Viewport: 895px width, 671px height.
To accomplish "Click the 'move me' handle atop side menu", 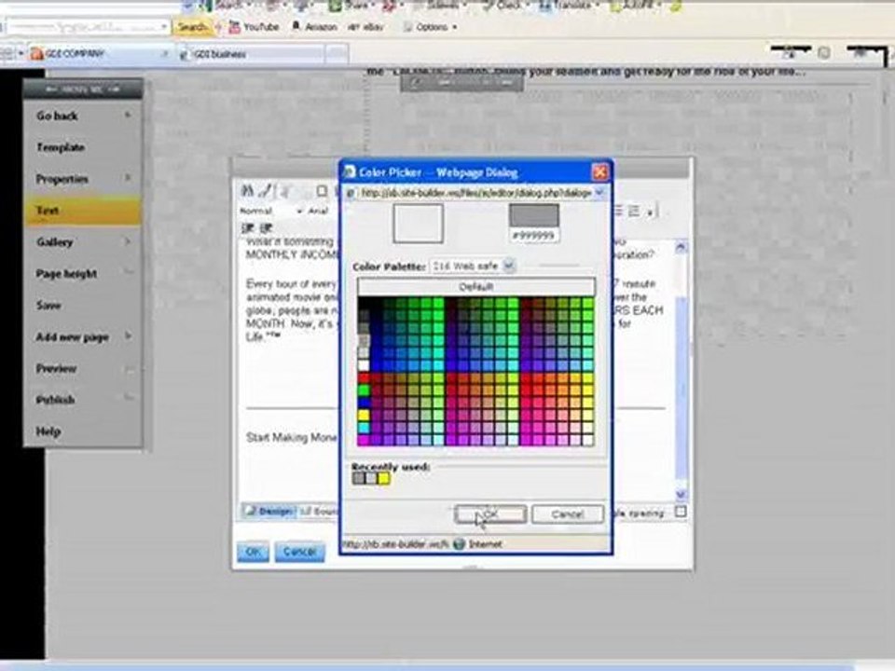I will tap(83, 89).
